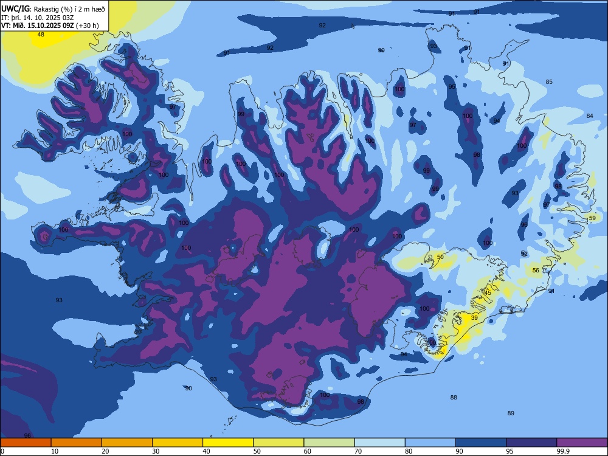
Task: Click the '59' humidity value on the map
Action: tap(592, 218)
